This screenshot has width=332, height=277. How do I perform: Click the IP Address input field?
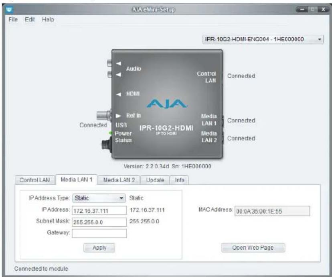(99, 210)
